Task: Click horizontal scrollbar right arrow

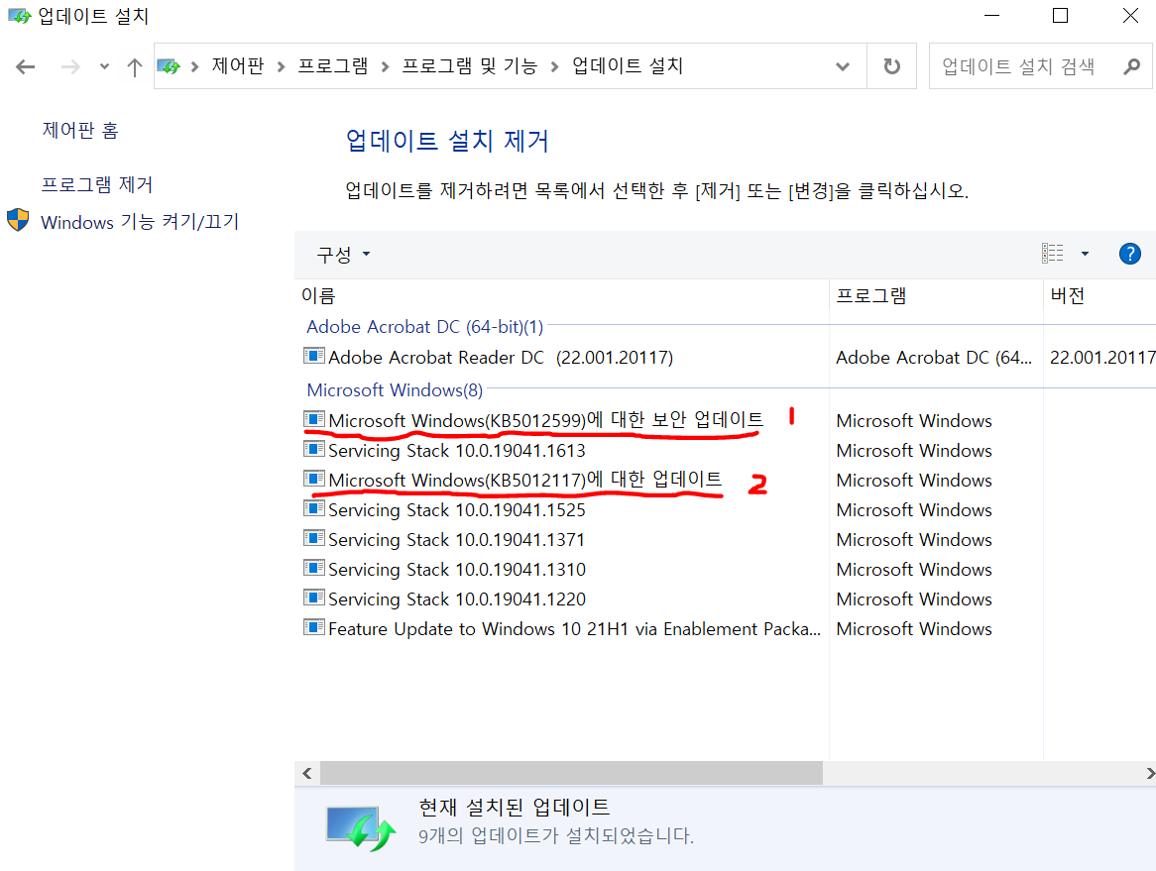Action: point(1149,773)
